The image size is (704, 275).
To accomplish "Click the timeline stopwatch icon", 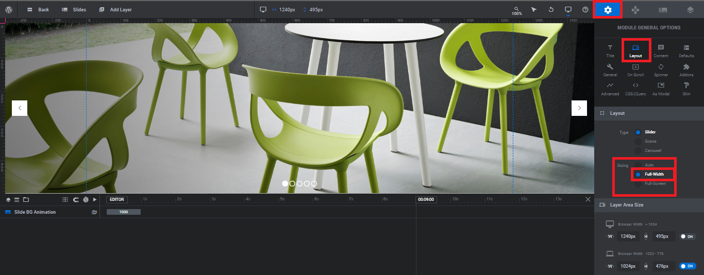I will (x=86, y=199).
